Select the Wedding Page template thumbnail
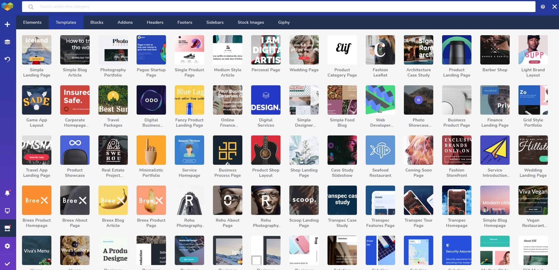 point(304,50)
